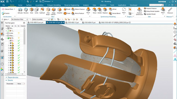Open the Measure tool
Screen dimensions: 177x99
pyautogui.click(x=170, y=11)
